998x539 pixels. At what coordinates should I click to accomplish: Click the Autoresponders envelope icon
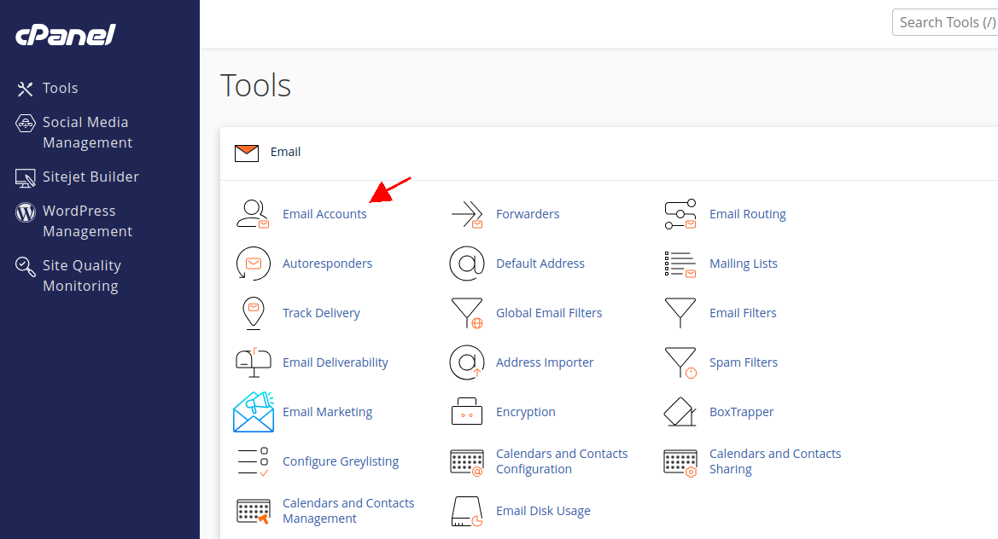point(253,264)
